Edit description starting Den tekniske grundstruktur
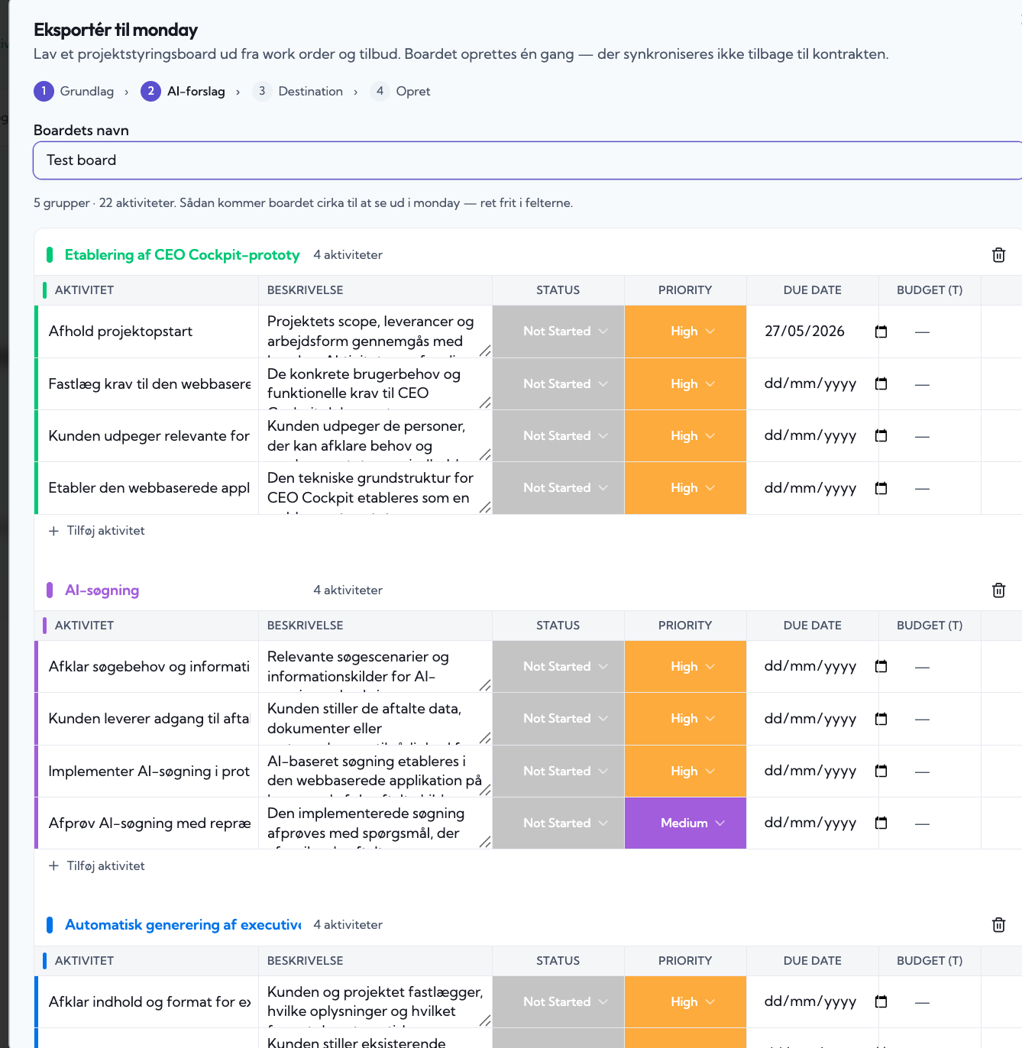This screenshot has width=1022, height=1048. click(x=376, y=488)
